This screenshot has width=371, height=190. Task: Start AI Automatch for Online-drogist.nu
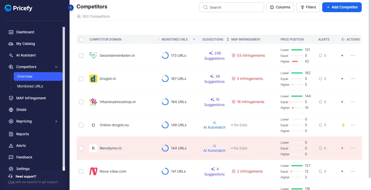pyautogui.click(x=214, y=125)
